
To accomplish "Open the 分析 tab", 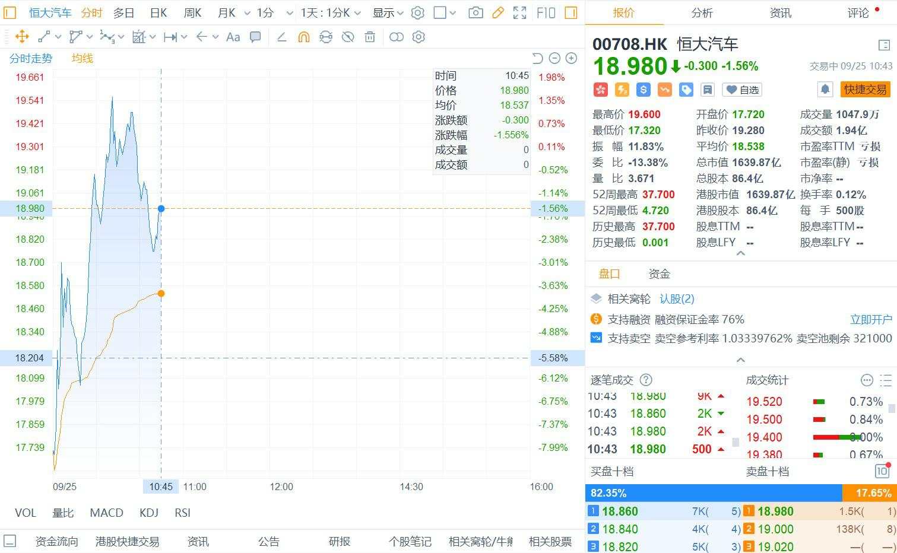I will 702,12.
